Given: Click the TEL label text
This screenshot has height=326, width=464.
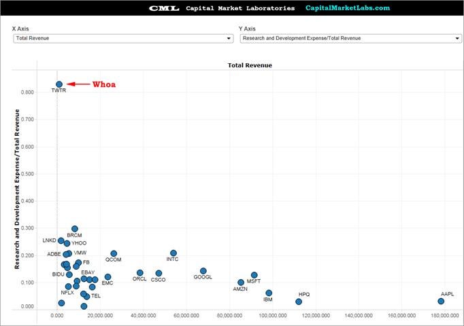Looking at the screenshot, I should (x=95, y=295).
